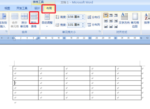The image size is (150, 109).
Task: Click the 合并单元格 merge cells icon
Action: coord(15,16)
